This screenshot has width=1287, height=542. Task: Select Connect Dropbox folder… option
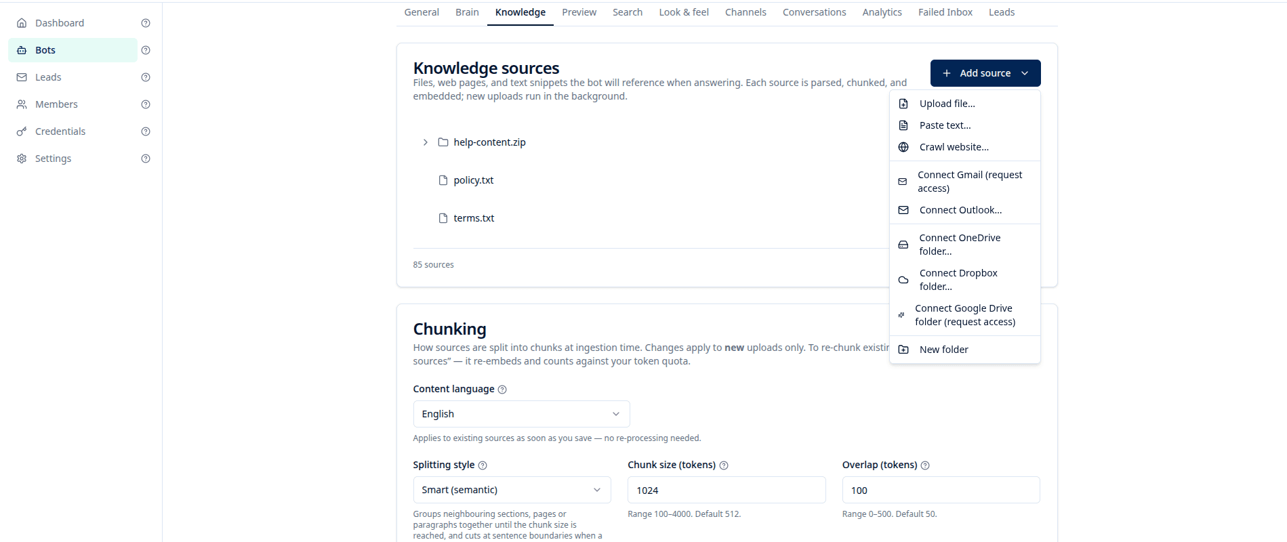pyautogui.click(x=965, y=280)
